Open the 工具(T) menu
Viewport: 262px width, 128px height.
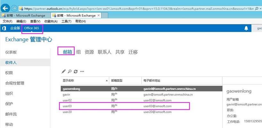(66, 21)
